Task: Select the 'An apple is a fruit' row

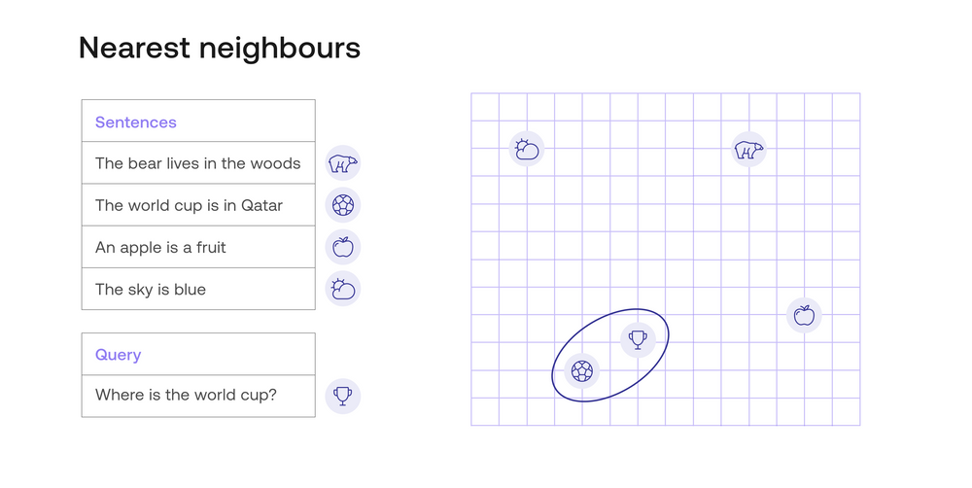Action: pos(198,247)
